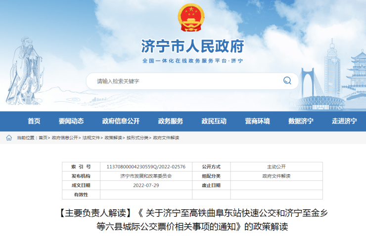Click the magnifier search icon
This screenshot has height=236, width=366.
click(x=287, y=81)
